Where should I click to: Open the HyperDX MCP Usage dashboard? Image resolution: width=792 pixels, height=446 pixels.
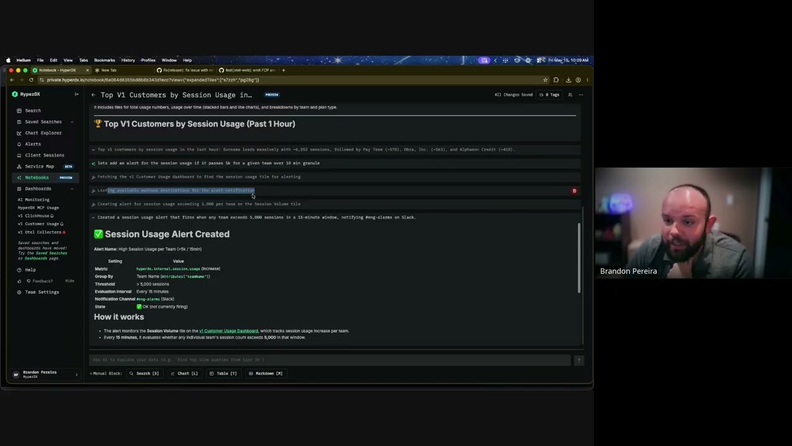click(38, 208)
